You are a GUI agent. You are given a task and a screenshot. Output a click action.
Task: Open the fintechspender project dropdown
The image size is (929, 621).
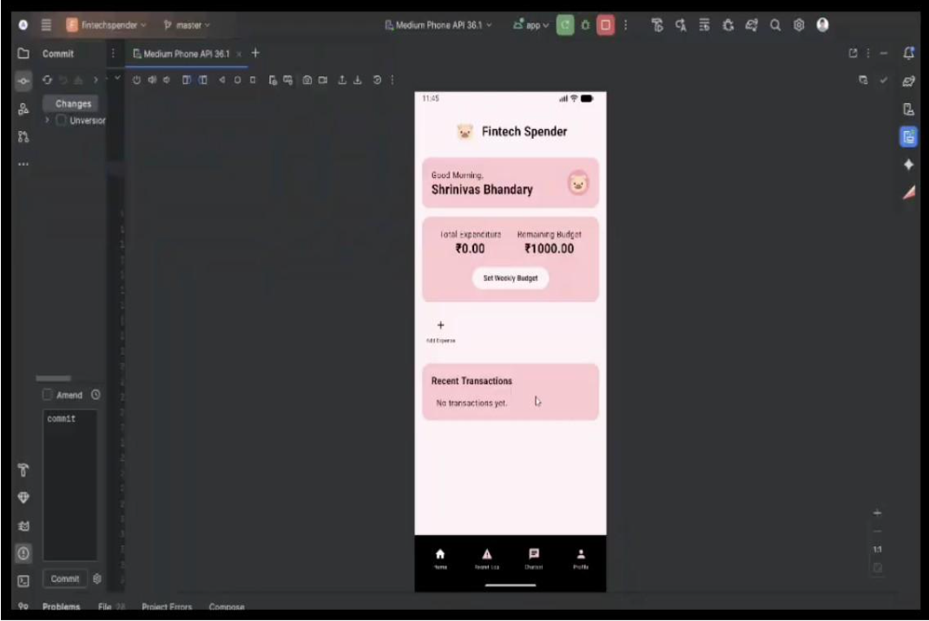[107, 25]
